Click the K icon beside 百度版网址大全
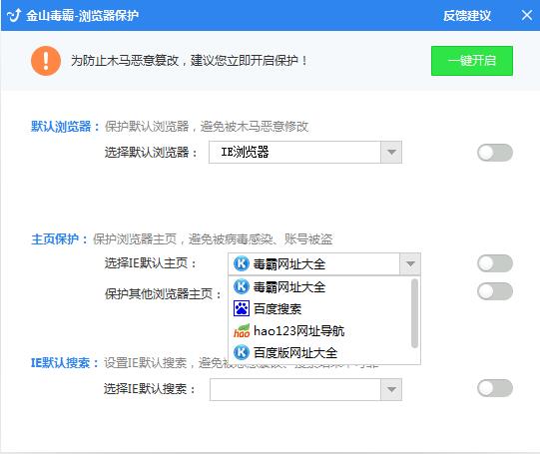The width and height of the screenshot is (540, 454). pyautogui.click(x=242, y=352)
